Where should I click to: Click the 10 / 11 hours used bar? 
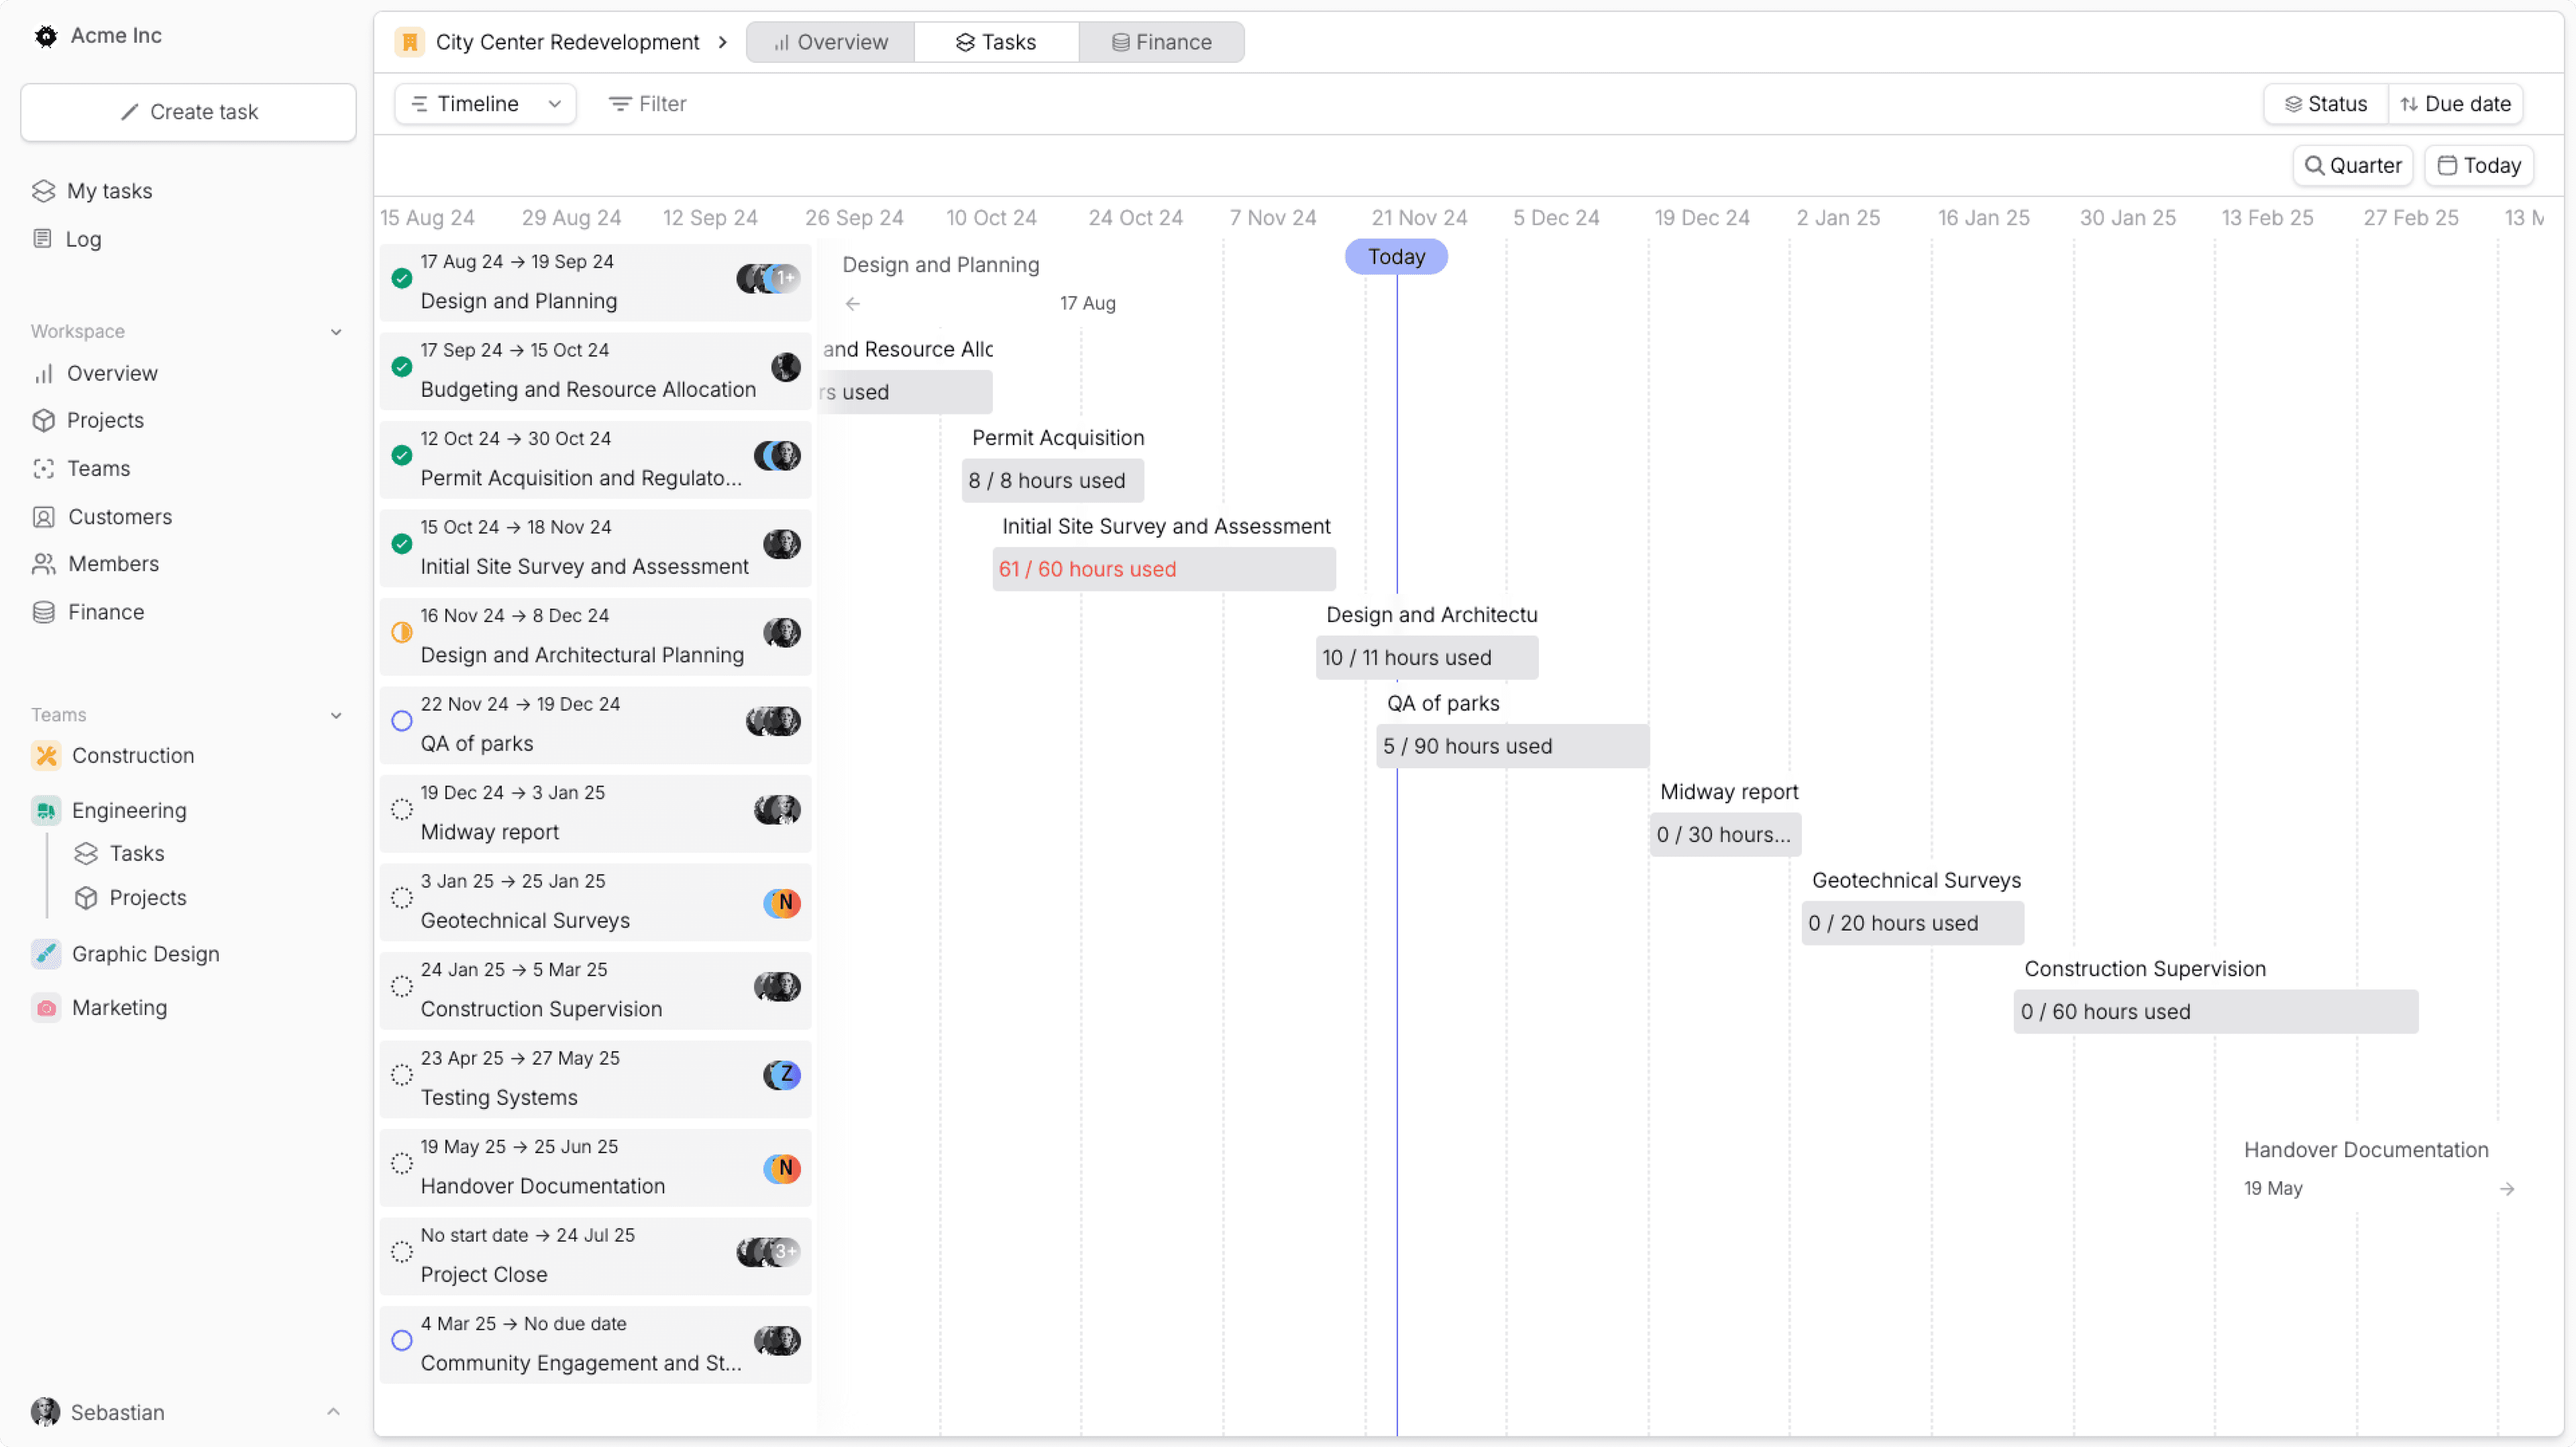(x=1427, y=658)
